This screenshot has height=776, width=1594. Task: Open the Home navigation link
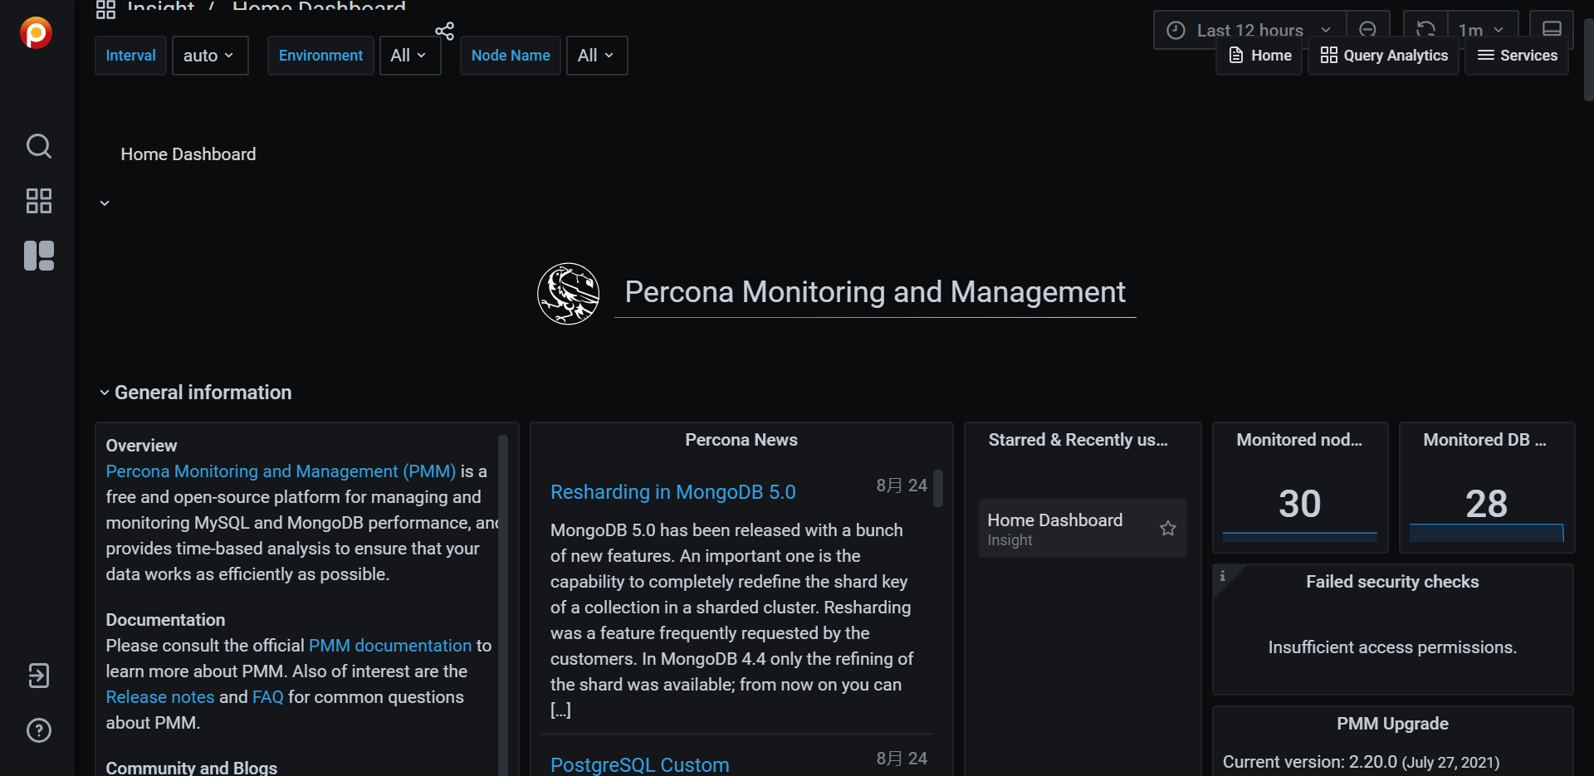coord(1259,56)
